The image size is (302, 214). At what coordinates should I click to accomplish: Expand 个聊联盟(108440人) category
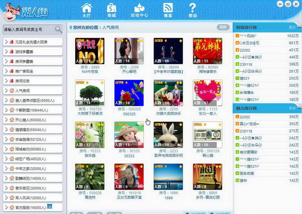[33, 110]
